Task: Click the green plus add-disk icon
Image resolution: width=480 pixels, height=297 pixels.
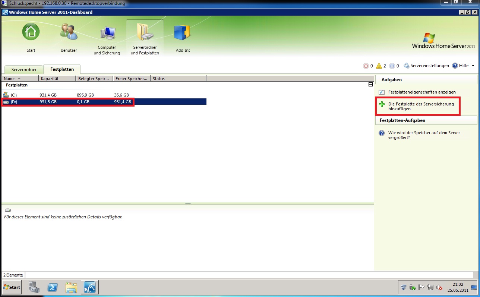Action: 382,104
